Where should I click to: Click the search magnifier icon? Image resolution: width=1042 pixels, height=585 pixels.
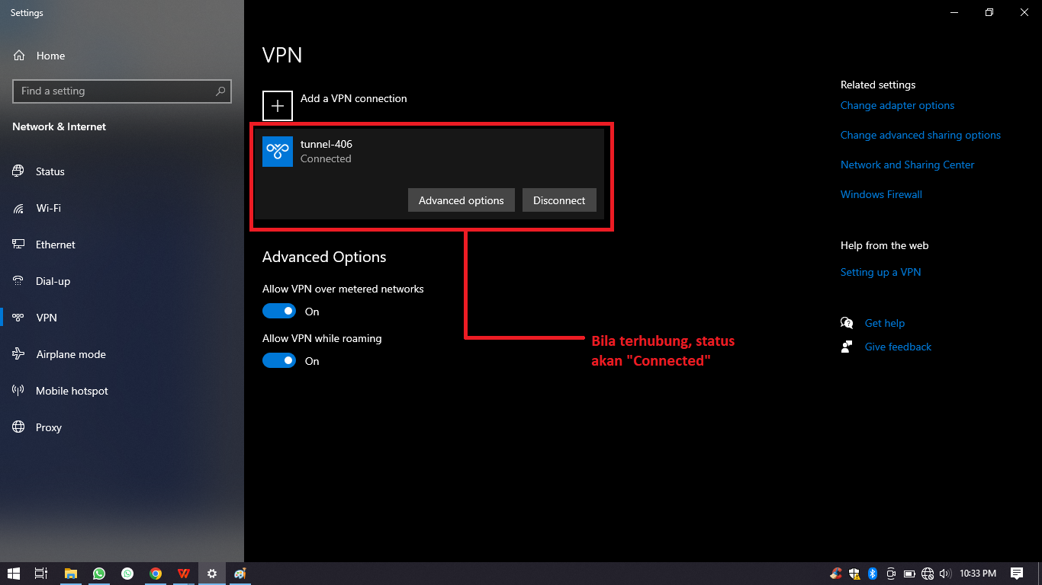pos(220,91)
